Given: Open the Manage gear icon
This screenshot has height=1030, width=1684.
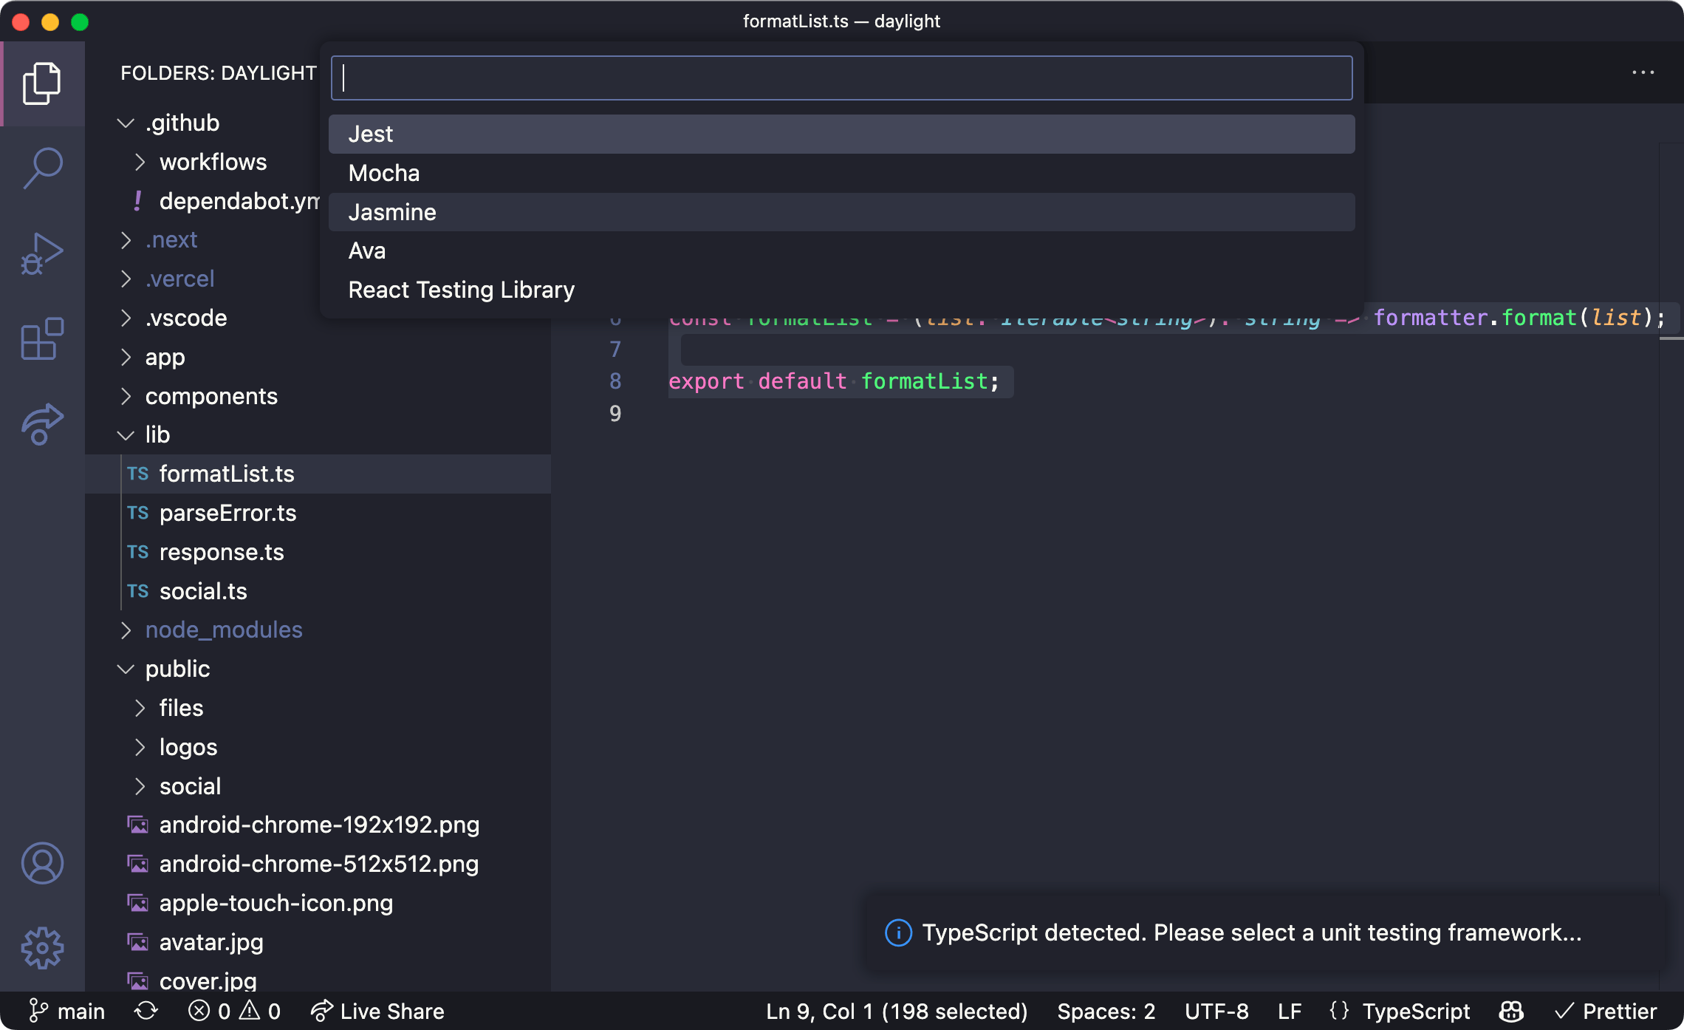Looking at the screenshot, I should pyautogui.click(x=42, y=948).
